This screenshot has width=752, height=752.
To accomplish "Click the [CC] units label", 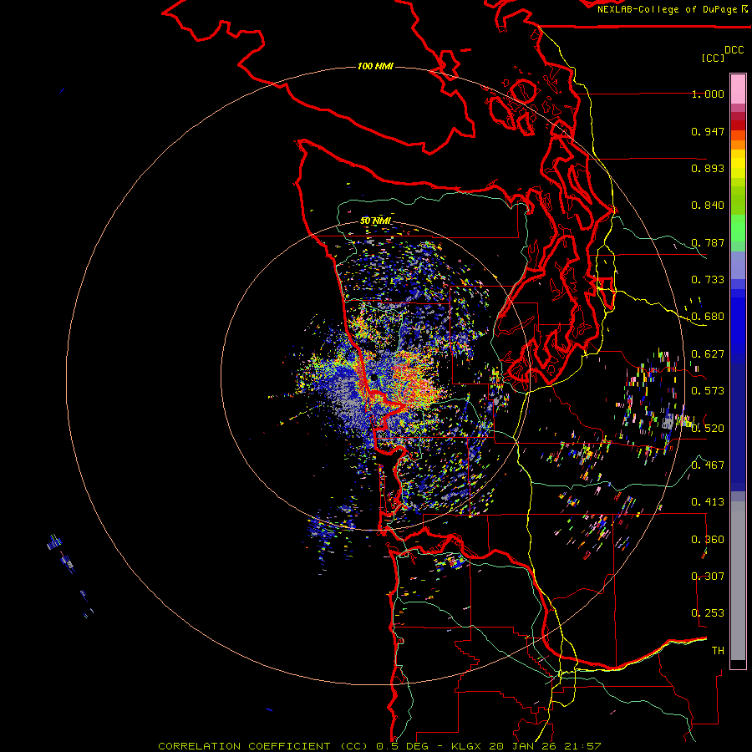I will [x=714, y=58].
